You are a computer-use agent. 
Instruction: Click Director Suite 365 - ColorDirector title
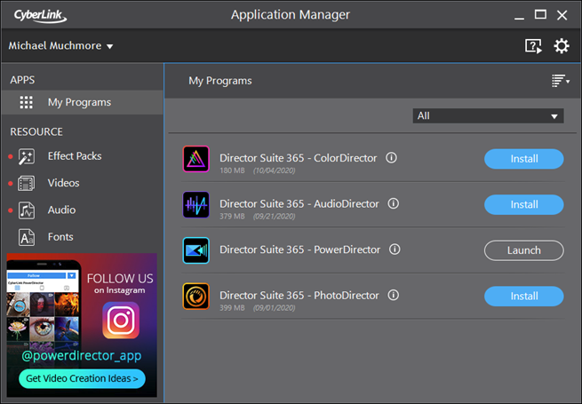coord(298,158)
